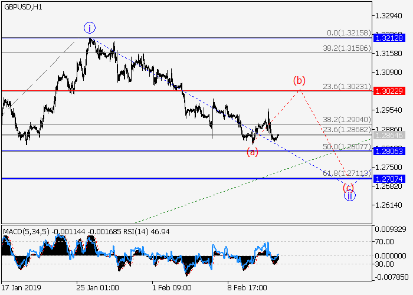Select the red 1.30229 price tag

coord(389,91)
